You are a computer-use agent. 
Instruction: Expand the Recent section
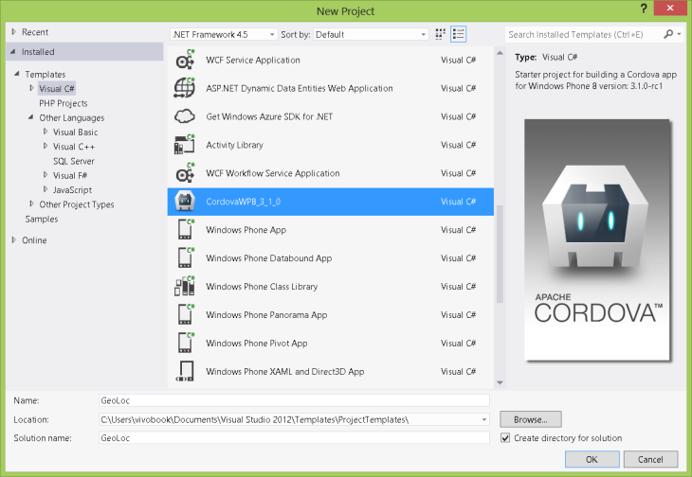pos(13,32)
